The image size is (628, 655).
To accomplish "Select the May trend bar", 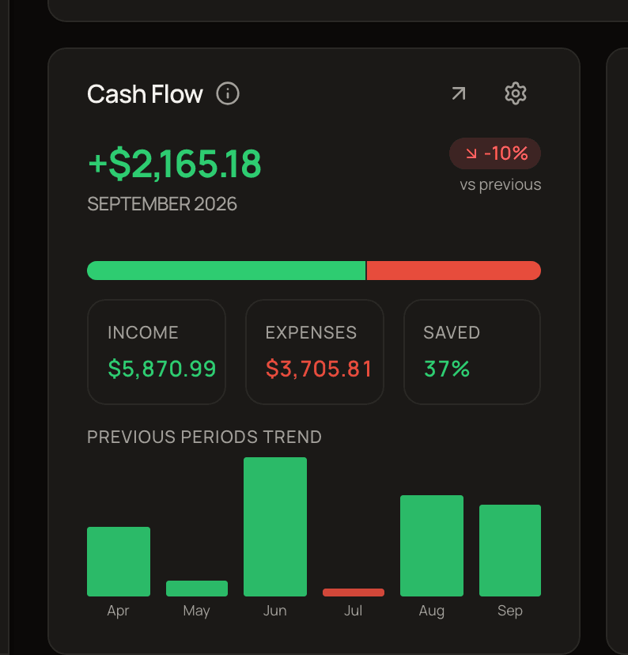I will point(197,589).
